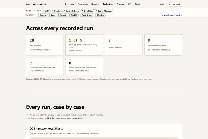The image size is (208, 139).
Task: Go to the Fragments tab
Action: [x=83, y=4]
